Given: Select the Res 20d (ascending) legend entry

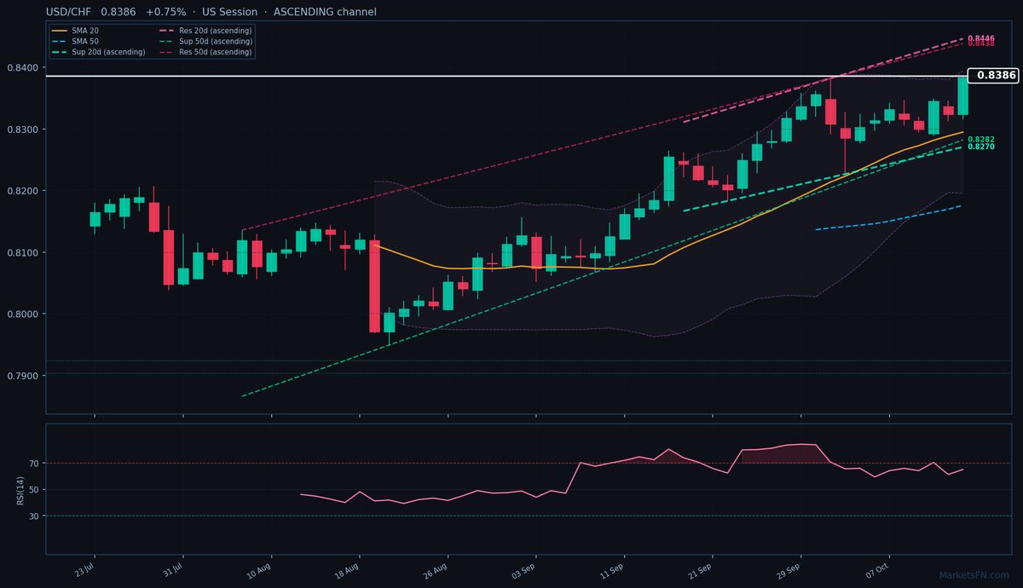Looking at the screenshot, I should 205,31.
